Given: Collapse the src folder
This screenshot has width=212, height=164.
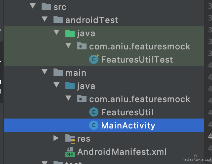Looking at the screenshot, I should point(33,6).
